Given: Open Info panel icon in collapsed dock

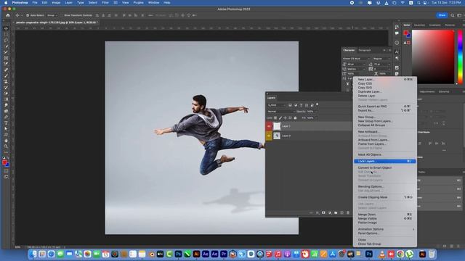Looking at the screenshot, I should 397,43.
